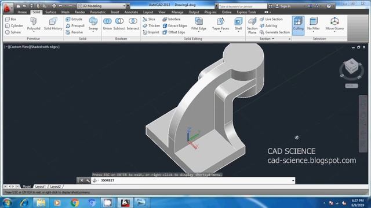This screenshot has height=208, width=371.
Task: Open the Home ribbon tab
Action: click(x=22, y=12)
